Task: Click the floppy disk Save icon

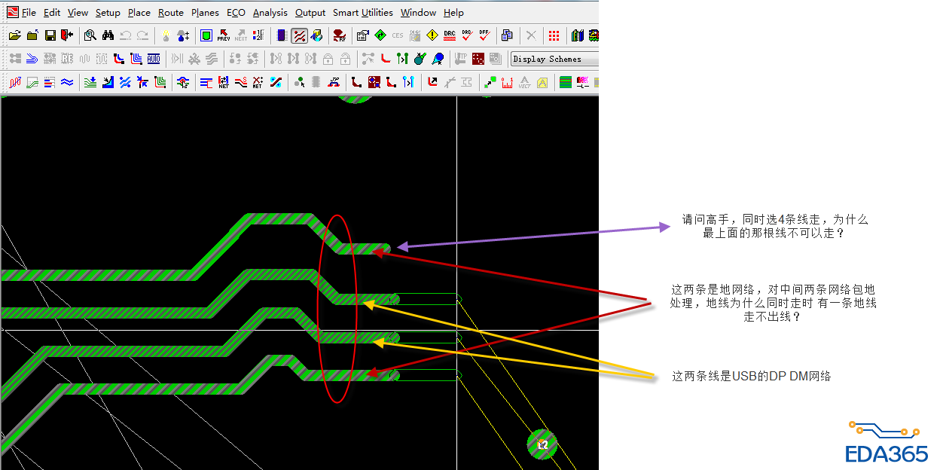Action: 50,35
